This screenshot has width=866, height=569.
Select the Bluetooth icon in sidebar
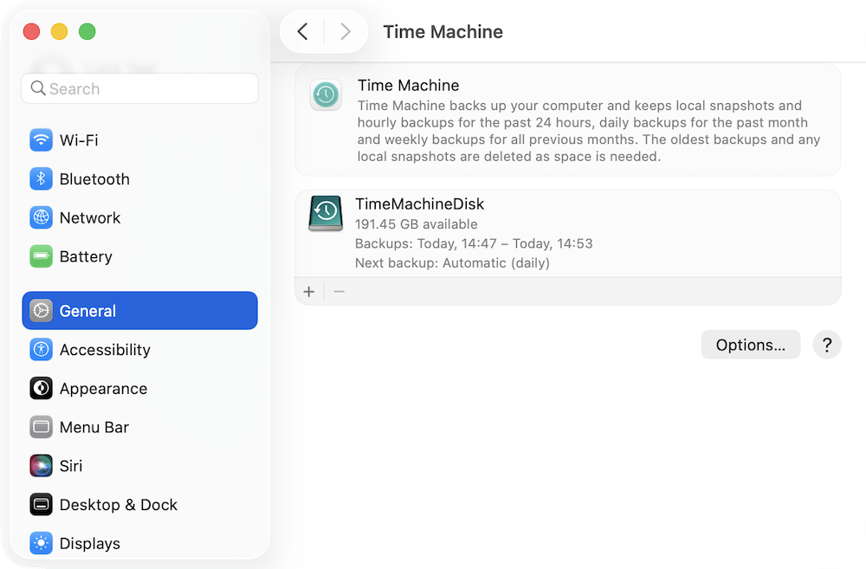[x=41, y=178]
